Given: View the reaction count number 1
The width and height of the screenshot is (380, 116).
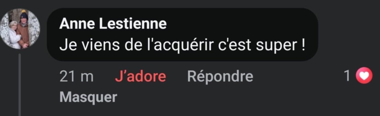Looking at the screenshot, I should click(x=347, y=76).
